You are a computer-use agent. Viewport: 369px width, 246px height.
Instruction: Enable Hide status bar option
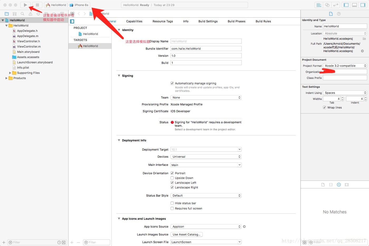(172, 203)
